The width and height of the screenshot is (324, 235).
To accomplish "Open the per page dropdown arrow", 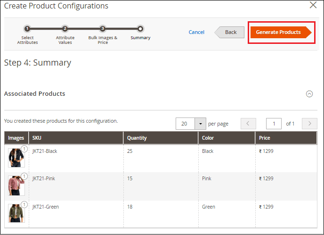I will [200, 124].
